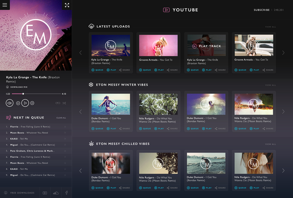Viewport: 293px width, 198px height.
Task: Click the leaf Chilled Vibes icon
Action: pyautogui.click(x=91, y=144)
